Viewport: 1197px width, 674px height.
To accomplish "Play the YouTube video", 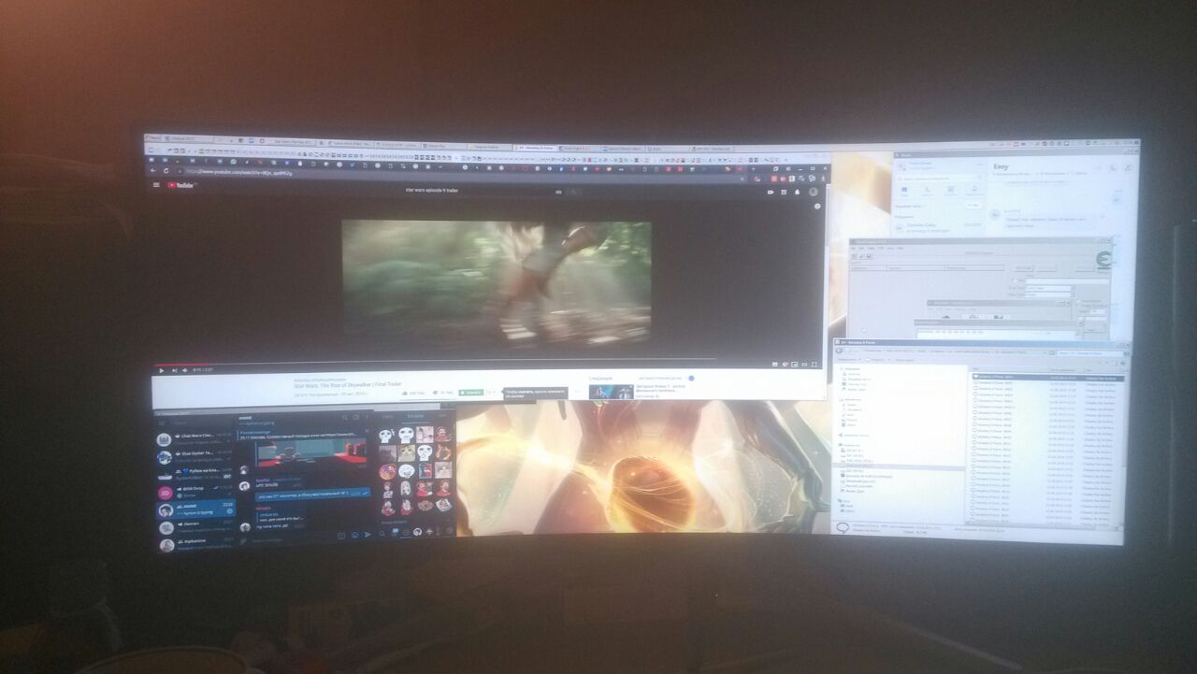I will click(161, 370).
